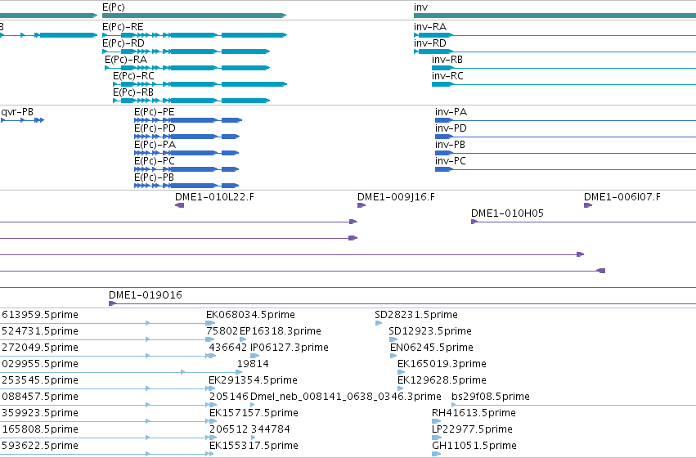
Task: Click the 19814 EST label
Action: [253, 365]
